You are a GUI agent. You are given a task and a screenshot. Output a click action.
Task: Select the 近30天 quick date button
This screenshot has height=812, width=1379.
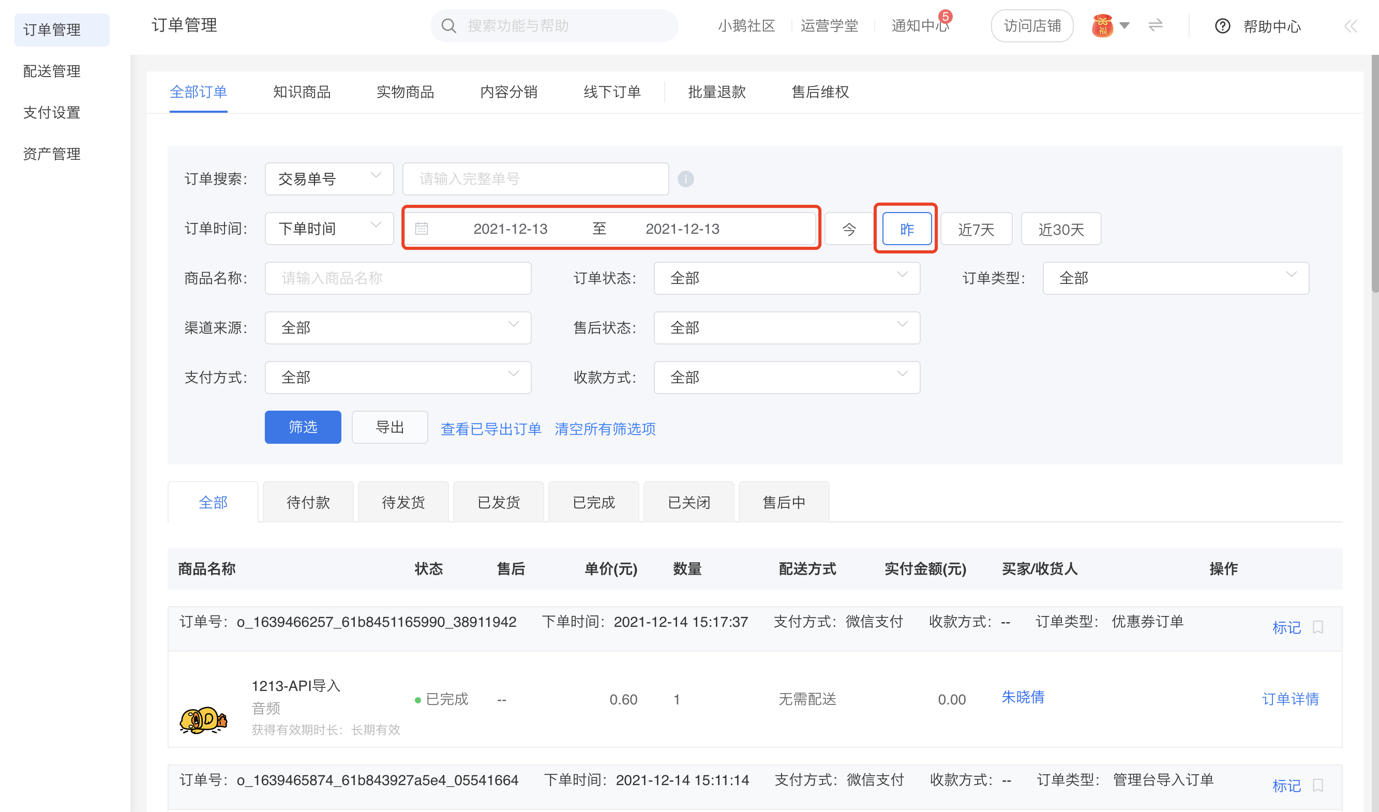point(1061,229)
